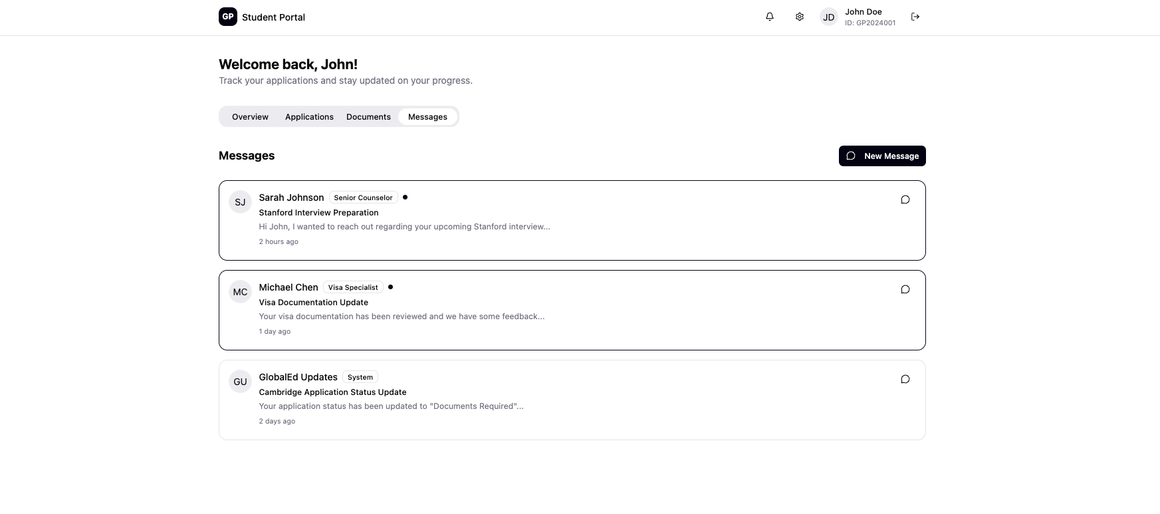Select the Messages tab
This screenshot has width=1160, height=514.
pyautogui.click(x=427, y=117)
